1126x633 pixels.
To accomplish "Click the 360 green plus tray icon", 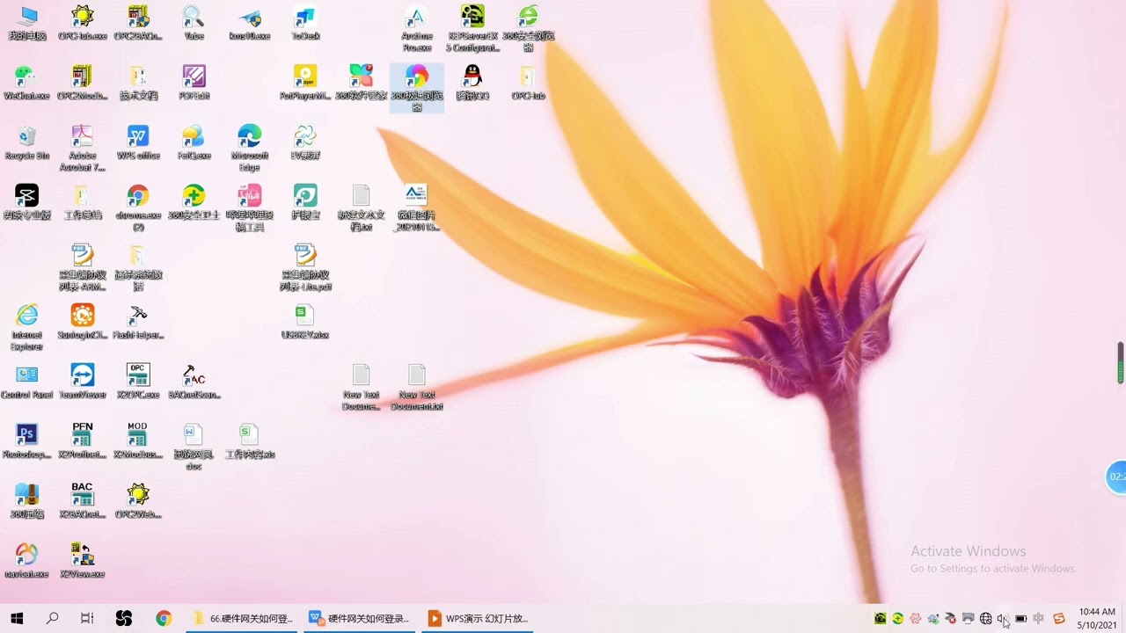I will click(897, 619).
